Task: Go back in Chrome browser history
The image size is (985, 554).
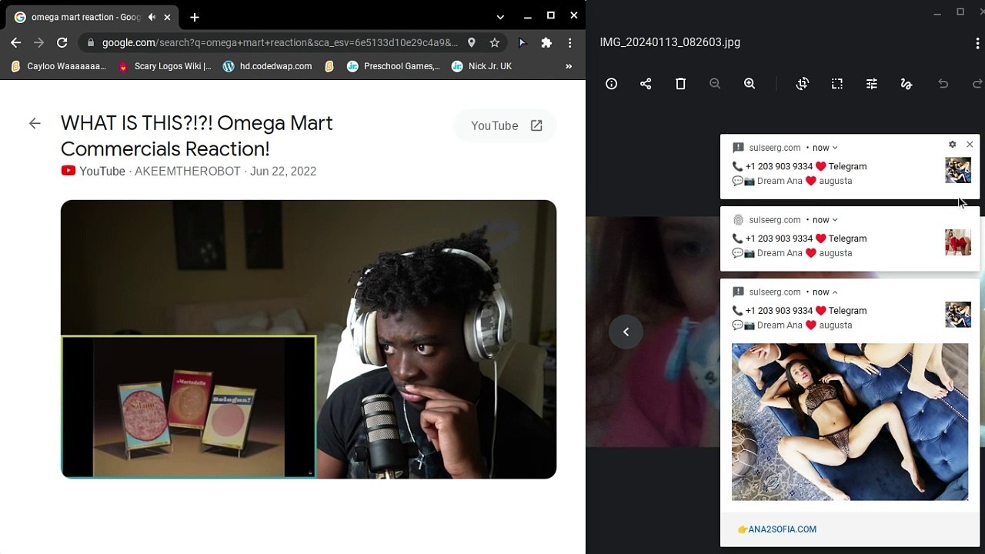Action: (16, 43)
